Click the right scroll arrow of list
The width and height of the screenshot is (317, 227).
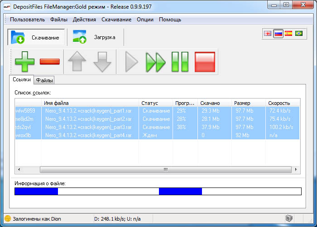pos(296,169)
